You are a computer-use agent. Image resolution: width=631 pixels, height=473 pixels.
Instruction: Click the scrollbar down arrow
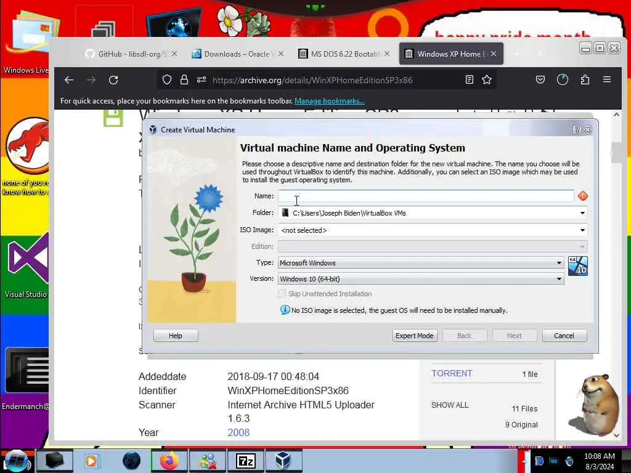[x=616, y=435]
